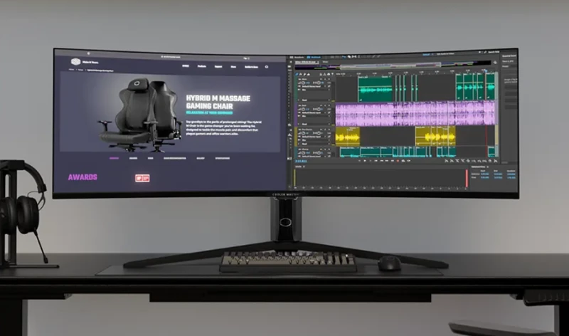Adjust track two volume knob
Screen dimensions: 569x336
304,109
